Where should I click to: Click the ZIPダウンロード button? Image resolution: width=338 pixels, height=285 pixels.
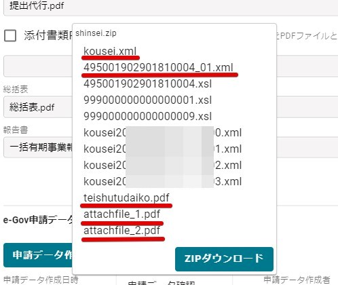click(x=224, y=259)
